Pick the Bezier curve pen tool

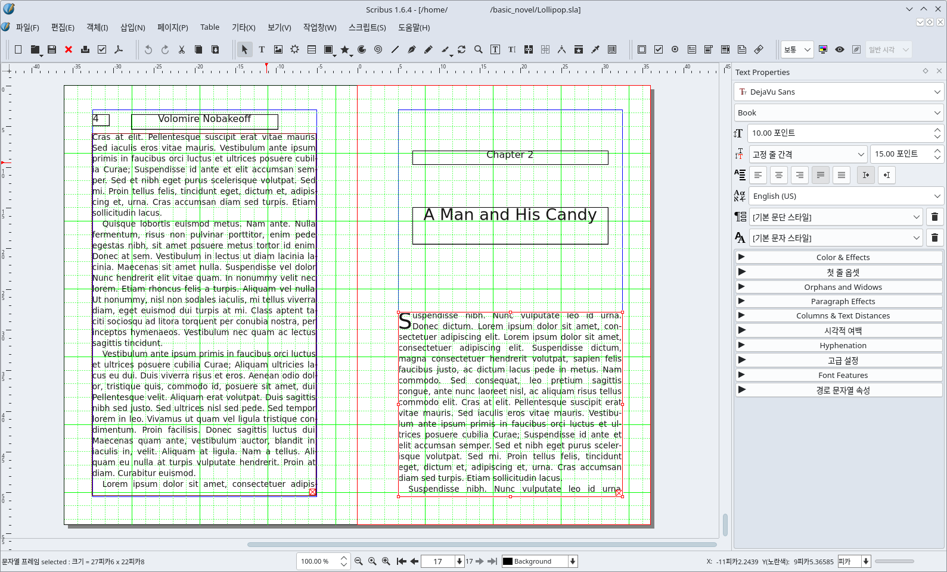click(411, 49)
